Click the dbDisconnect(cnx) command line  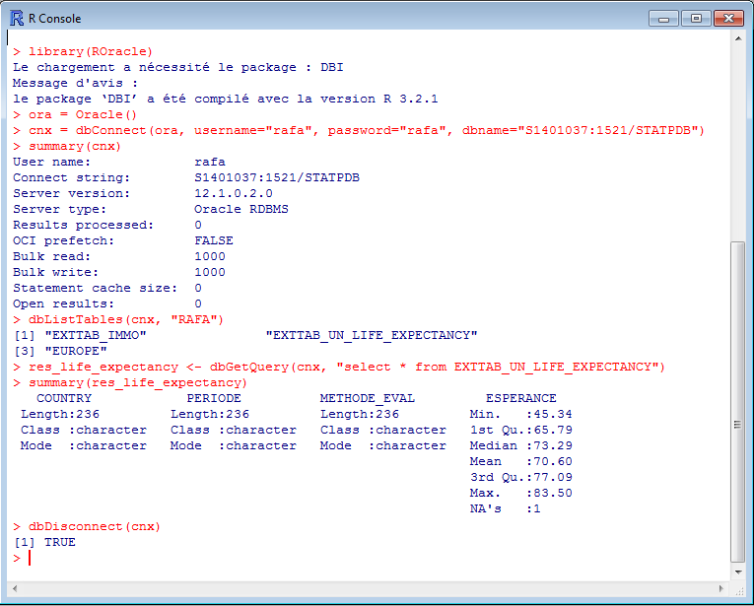pyautogui.click(x=94, y=526)
